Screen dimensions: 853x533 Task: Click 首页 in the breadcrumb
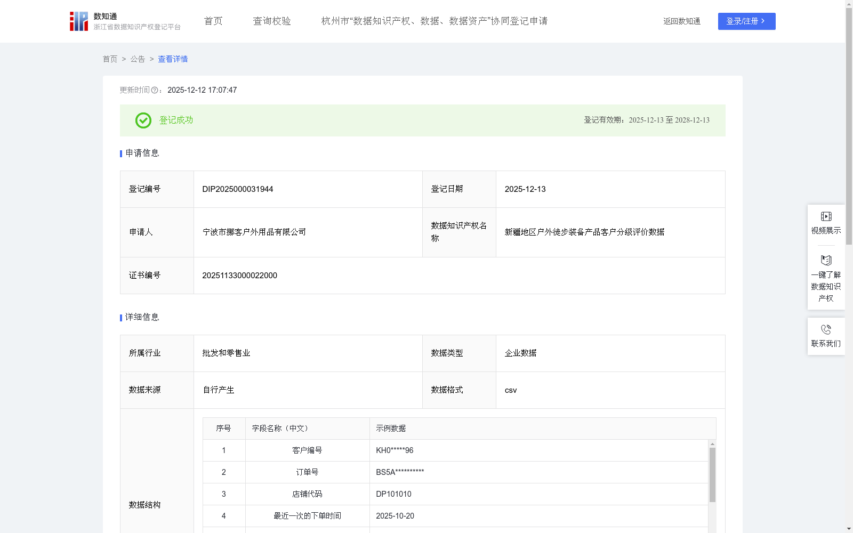[110, 59]
